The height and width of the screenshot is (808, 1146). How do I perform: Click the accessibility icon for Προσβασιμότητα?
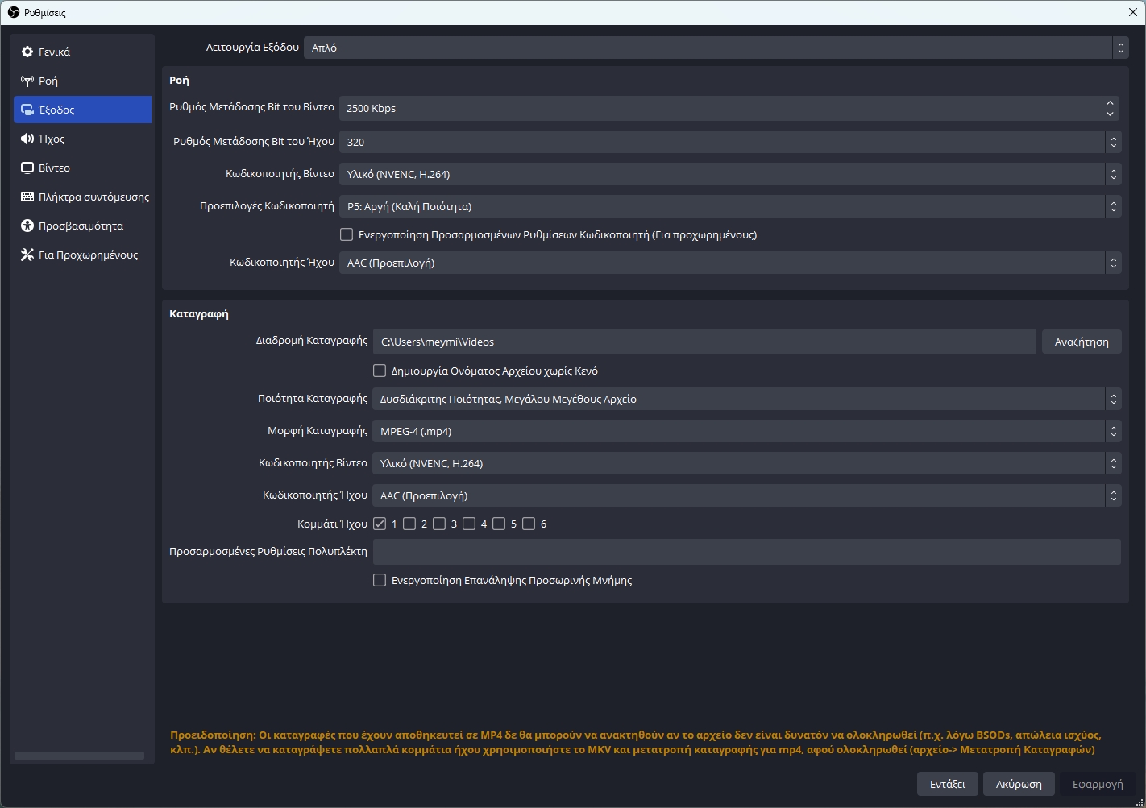(x=27, y=226)
